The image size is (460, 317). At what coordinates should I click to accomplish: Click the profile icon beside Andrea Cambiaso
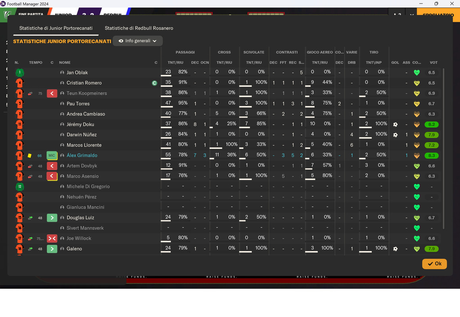(x=62, y=114)
